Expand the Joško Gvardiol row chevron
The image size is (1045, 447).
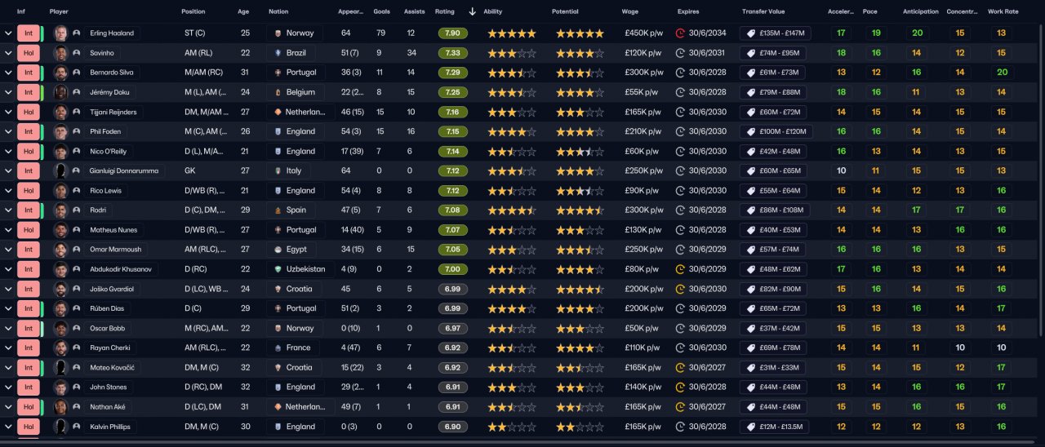(8, 289)
